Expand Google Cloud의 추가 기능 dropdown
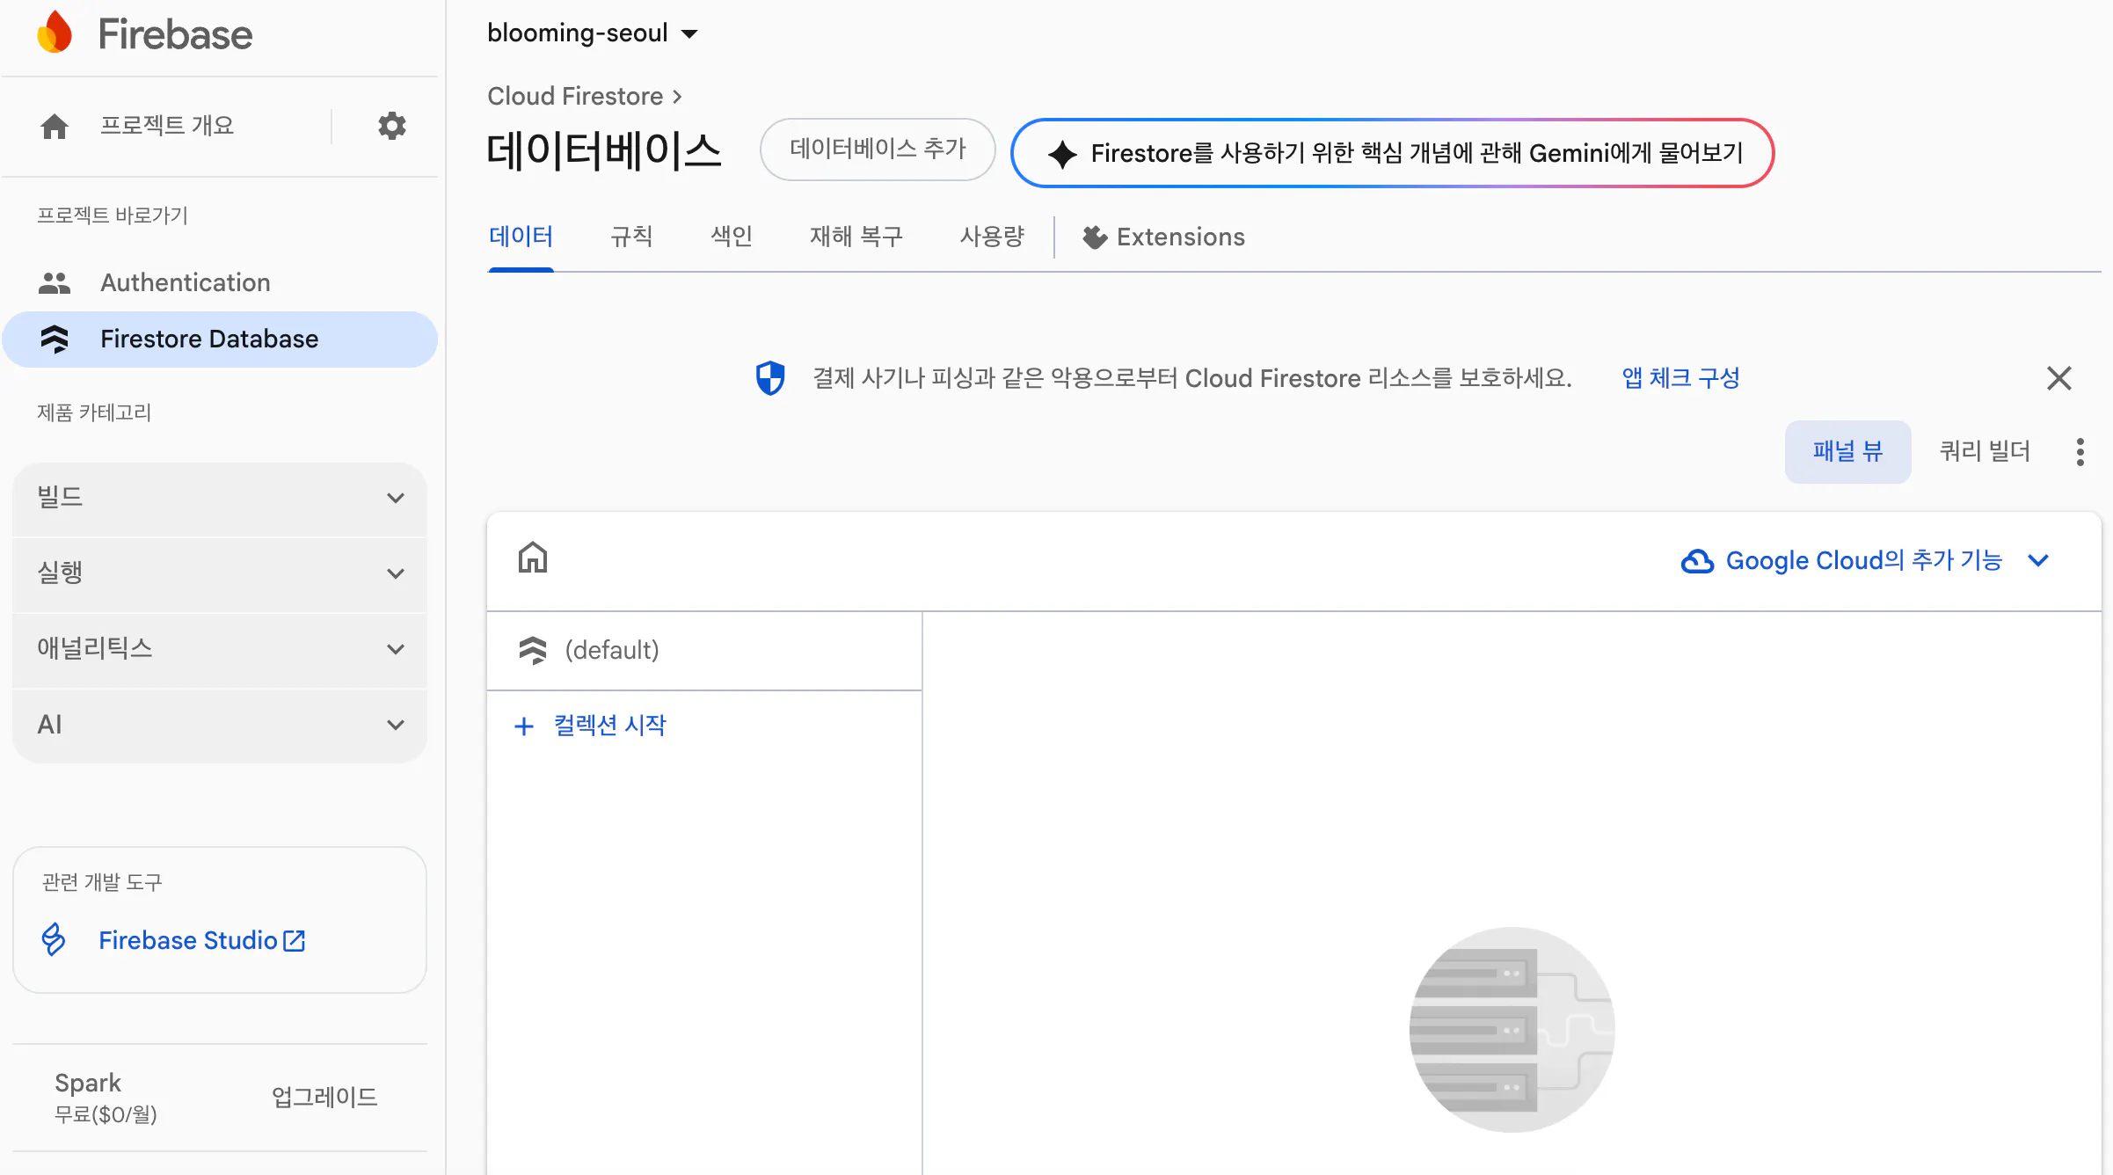The width and height of the screenshot is (2113, 1175). click(1864, 560)
